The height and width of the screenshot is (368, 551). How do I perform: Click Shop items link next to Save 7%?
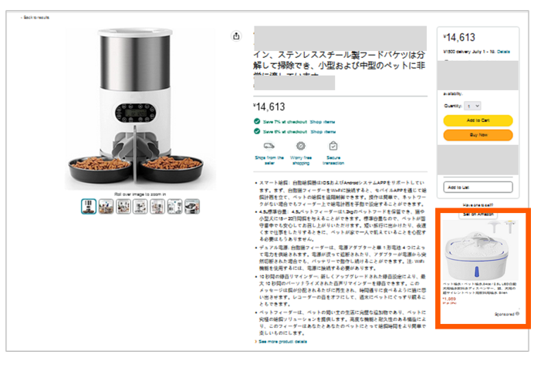click(323, 122)
